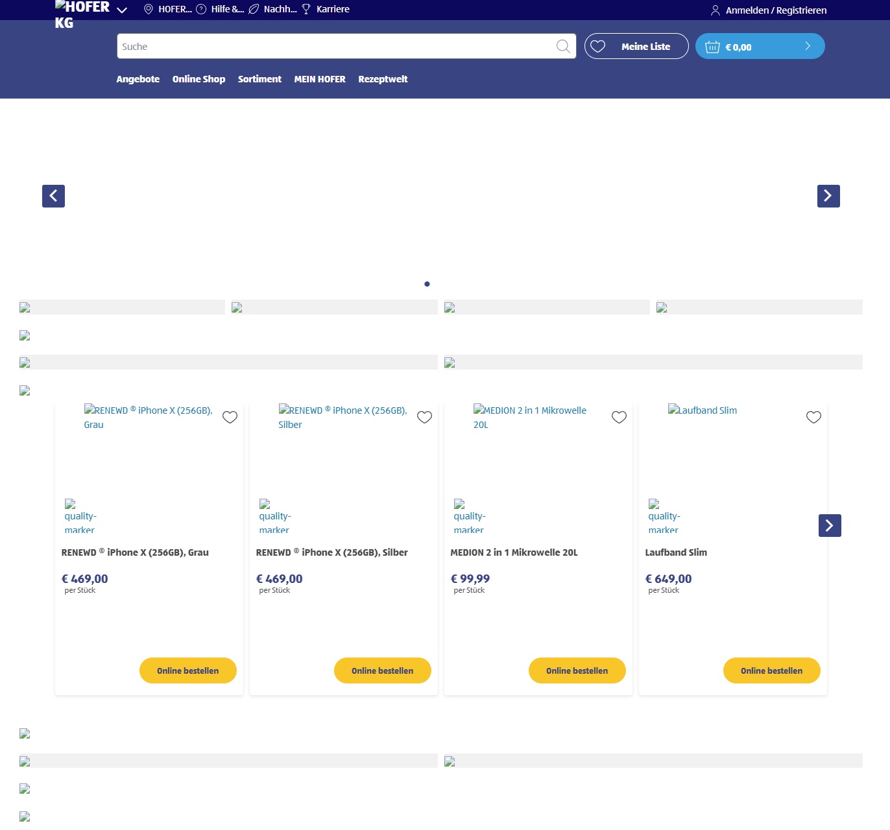Click the HOFER KG logo
This screenshot has width=890, height=830.
tap(82, 14)
